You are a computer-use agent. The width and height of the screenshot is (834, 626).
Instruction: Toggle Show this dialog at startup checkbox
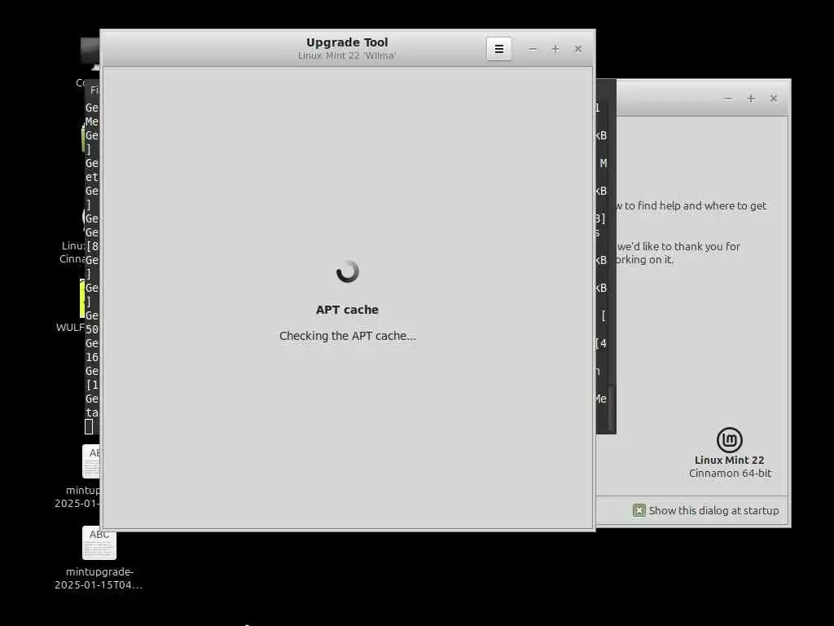pyautogui.click(x=639, y=510)
